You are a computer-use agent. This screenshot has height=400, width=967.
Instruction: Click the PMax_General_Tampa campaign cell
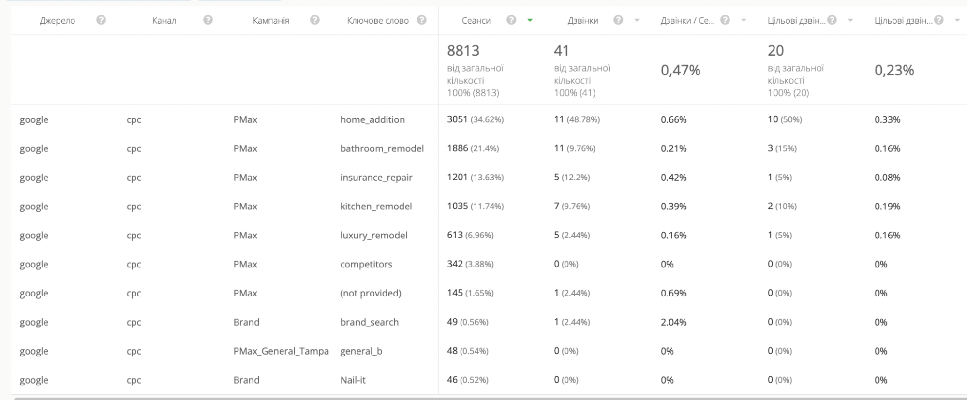pyautogui.click(x=281, y=351)
